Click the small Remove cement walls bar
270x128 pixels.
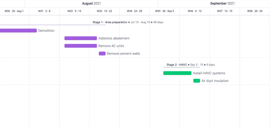click(x=102, y=53)
